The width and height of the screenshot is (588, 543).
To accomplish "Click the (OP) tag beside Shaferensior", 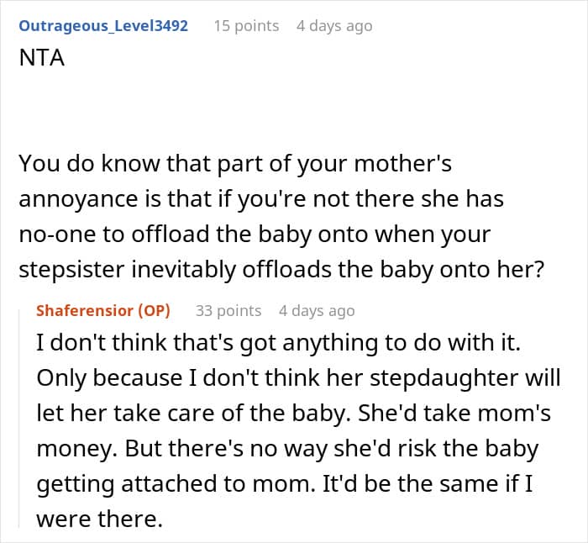I will click(x=154, y=311).
